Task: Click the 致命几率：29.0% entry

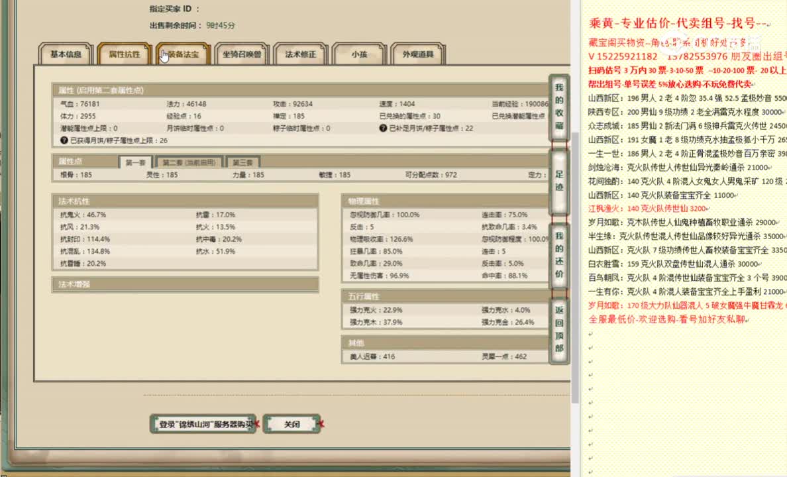Action: tap(376, 263)
